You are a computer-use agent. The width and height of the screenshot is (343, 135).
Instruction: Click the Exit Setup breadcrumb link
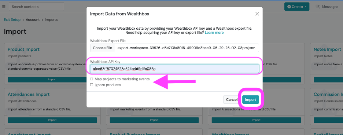[12, 20]
